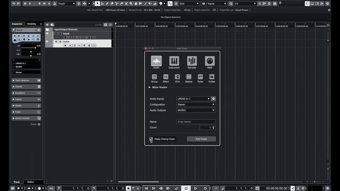
Task: Open the Audio Outputs MUSIC dropdown
Action: (x=196, y=110)
